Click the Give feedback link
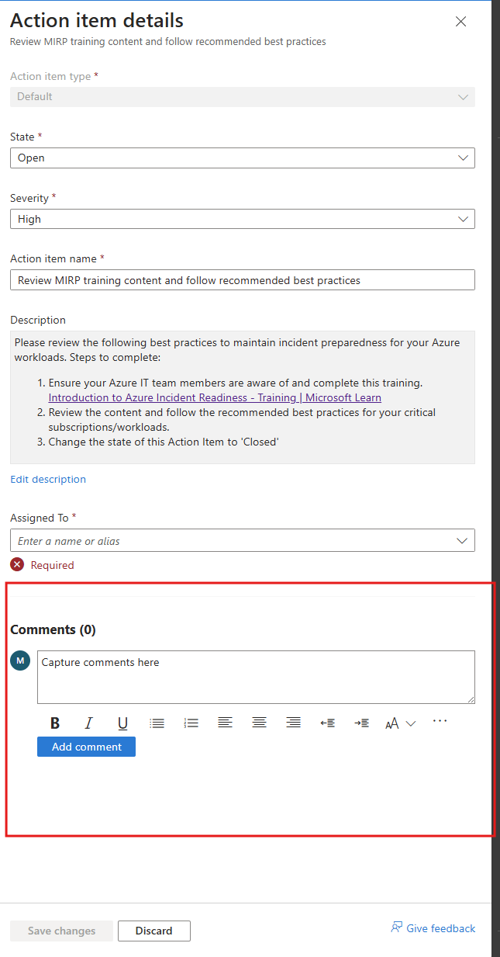This screenshot has width=500, height=957. pyautogui.click(x=433, y=928)
